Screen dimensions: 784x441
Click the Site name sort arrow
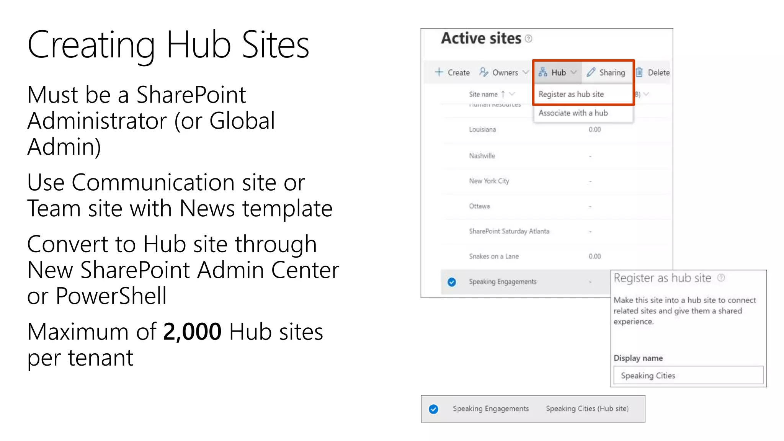point(503,94)
